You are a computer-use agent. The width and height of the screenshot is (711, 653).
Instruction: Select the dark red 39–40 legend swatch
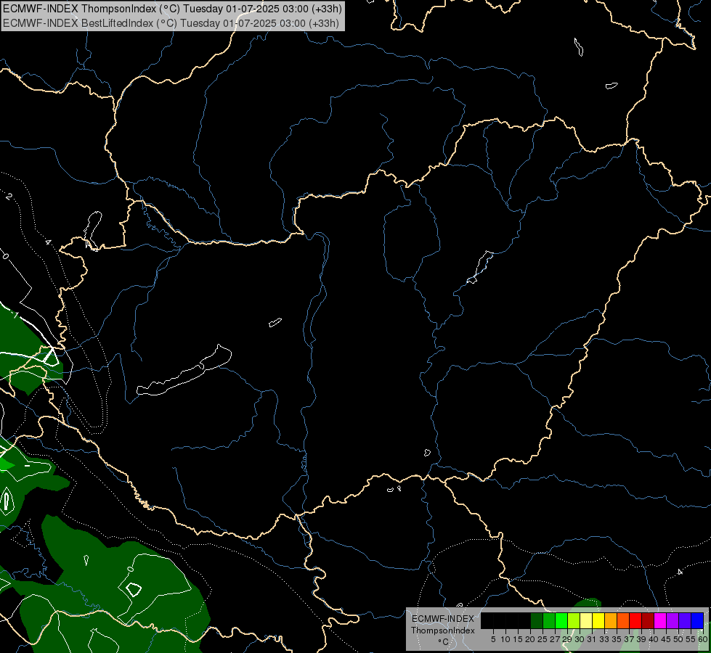(x=648, y=620)
